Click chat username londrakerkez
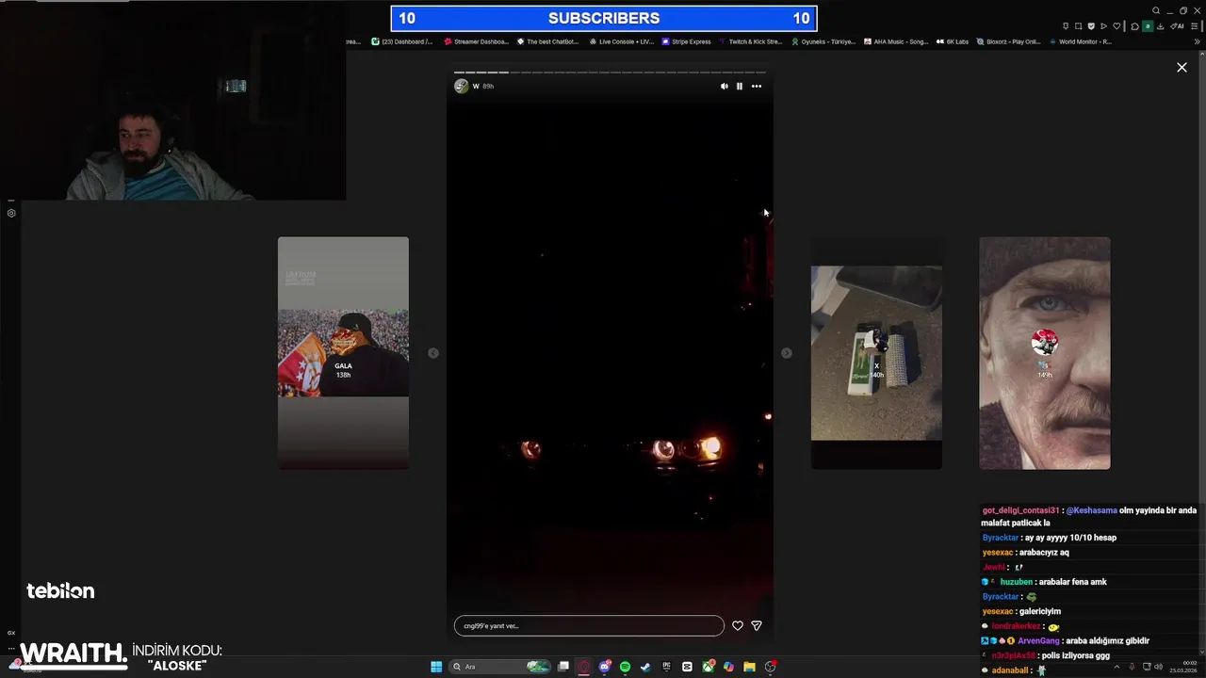Viewport: 1206px width, 678px height. pyautogui.click(x=1017, y=626)
